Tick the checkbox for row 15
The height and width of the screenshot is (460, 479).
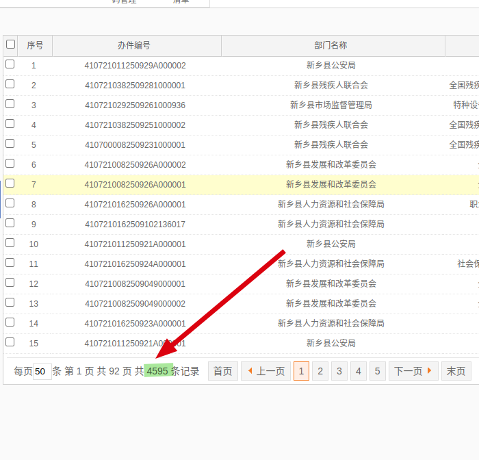(x=10, y=342)
